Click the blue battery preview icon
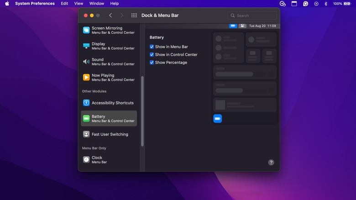 (x=218, y=119)
